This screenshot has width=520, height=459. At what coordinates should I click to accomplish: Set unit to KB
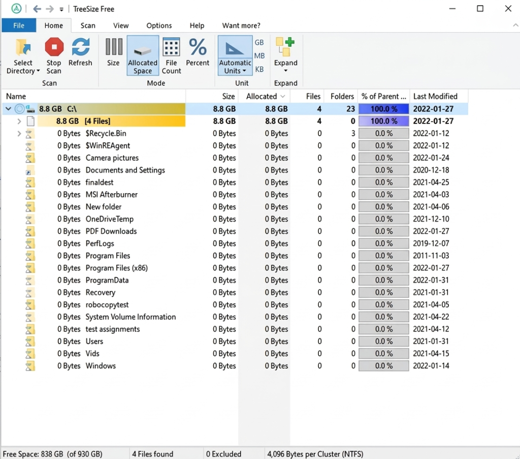tap(259, 69)
